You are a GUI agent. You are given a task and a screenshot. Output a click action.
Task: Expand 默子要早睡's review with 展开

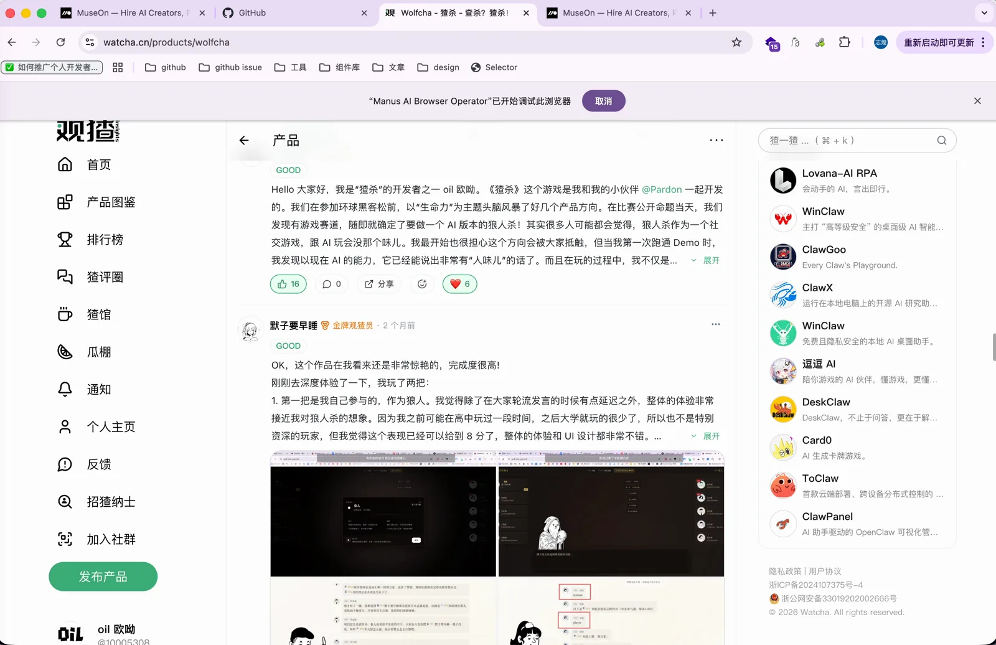[x=705, y=436]
